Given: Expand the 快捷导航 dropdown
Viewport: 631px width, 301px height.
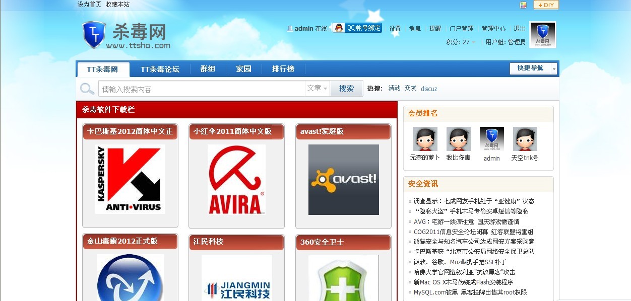Looking at the screenshot, I should [533, 68].
